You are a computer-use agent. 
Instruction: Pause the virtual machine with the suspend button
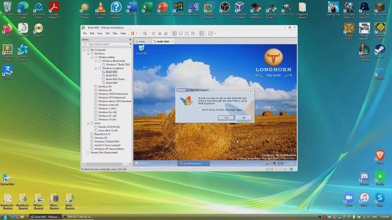click(132, 34)
